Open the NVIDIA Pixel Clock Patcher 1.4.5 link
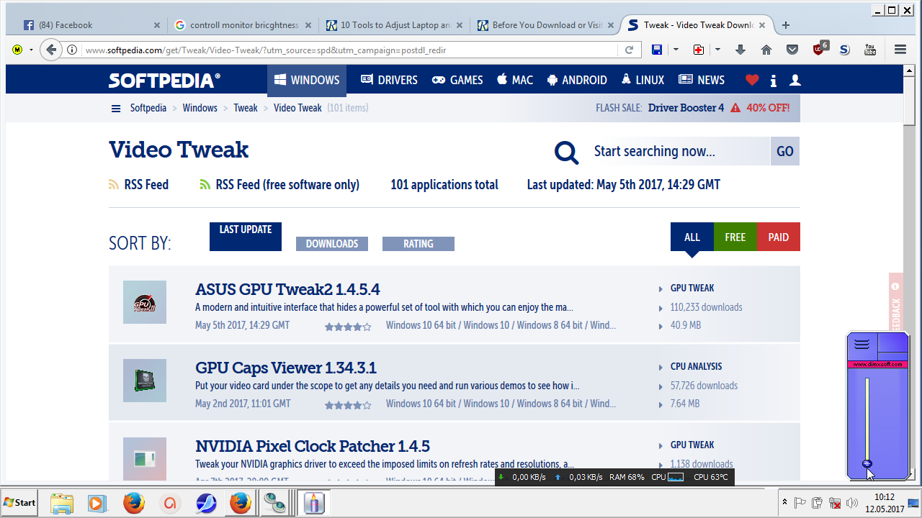Viewport: 922px width, 518px height. tap(313, 446)
